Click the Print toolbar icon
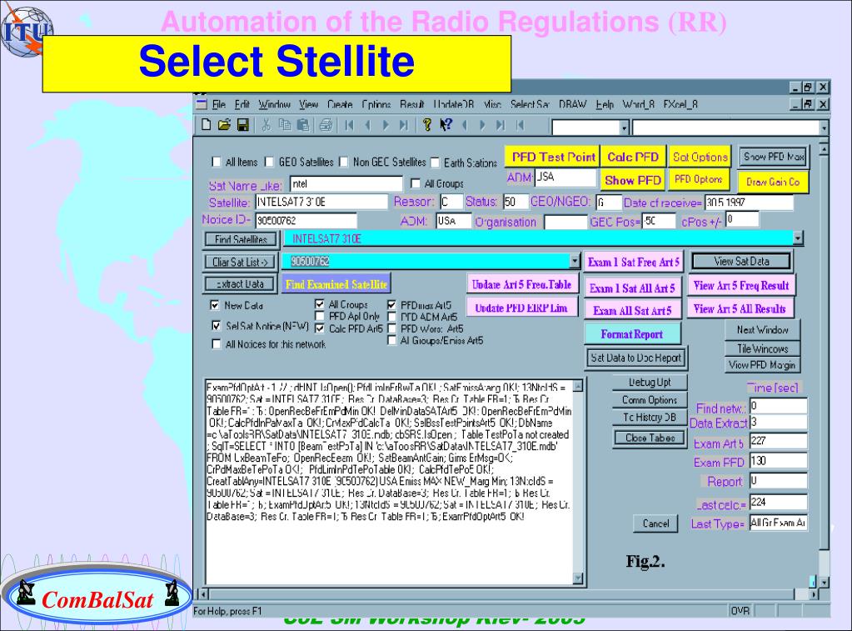This screenshot has height=631, width=852. point(326,125)
